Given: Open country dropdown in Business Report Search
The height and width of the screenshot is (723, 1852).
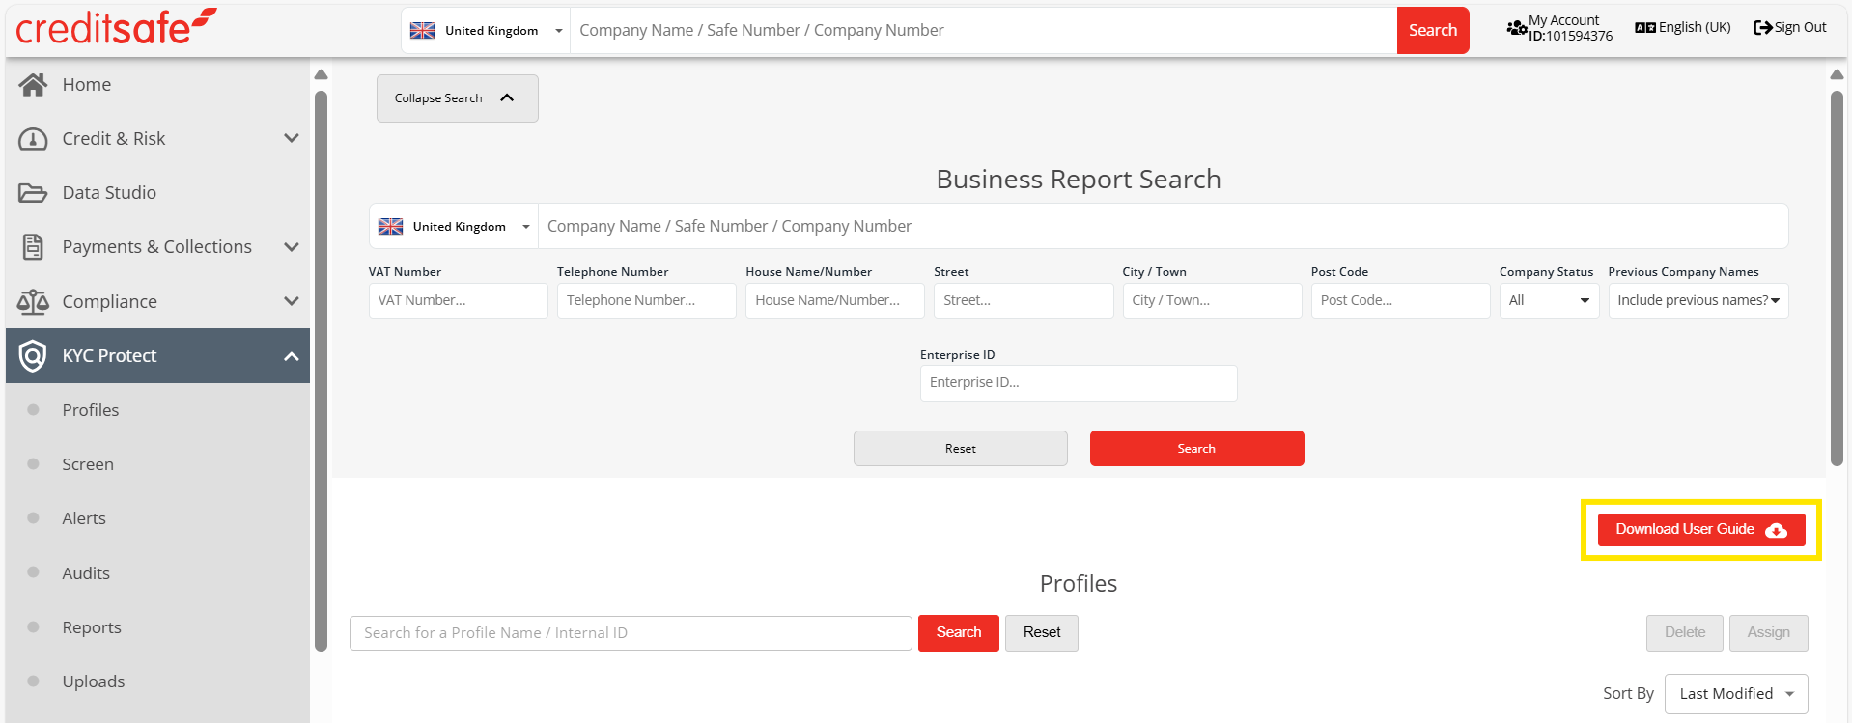Looking at the screenshot, I should (526, 227).
